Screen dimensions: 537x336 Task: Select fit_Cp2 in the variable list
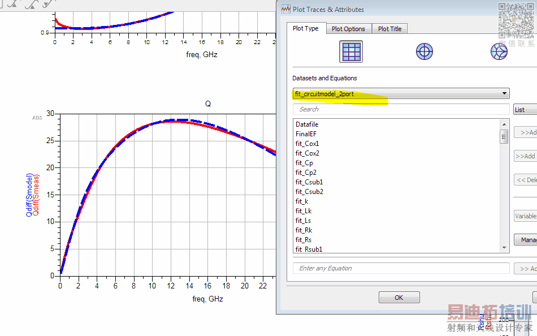click(306, 173)
